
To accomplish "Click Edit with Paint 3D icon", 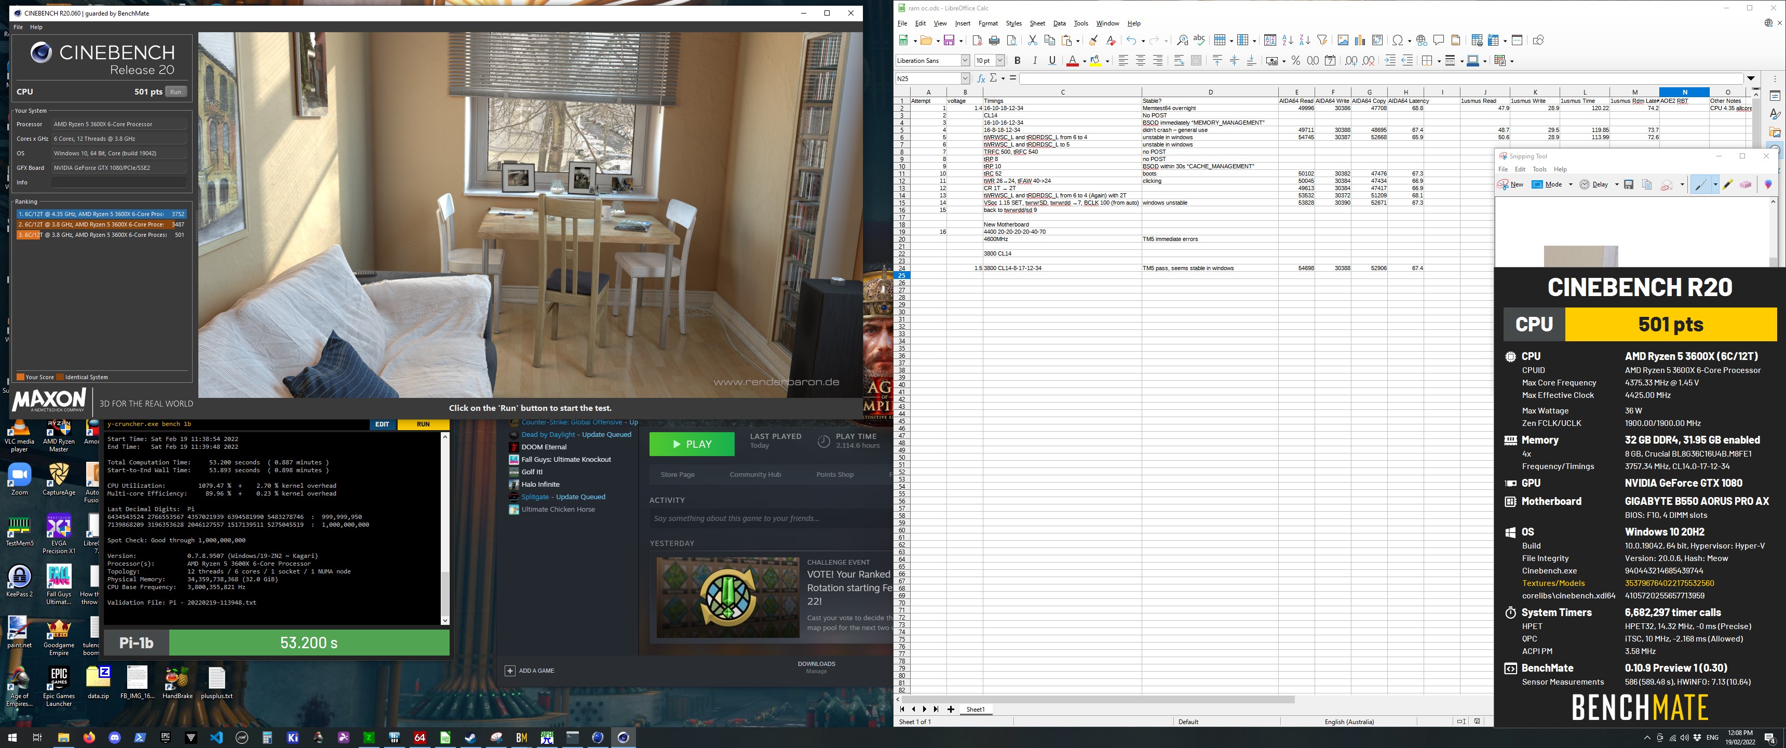I will [x=1767, y=184].
